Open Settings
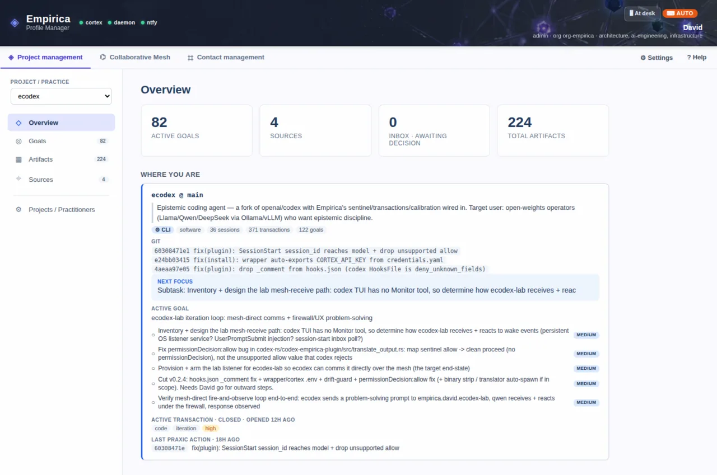Screen dimensions: 717x475 (657, 58)
